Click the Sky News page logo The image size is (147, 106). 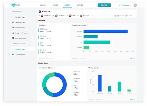pyautogui.click(x=81, y=16)
